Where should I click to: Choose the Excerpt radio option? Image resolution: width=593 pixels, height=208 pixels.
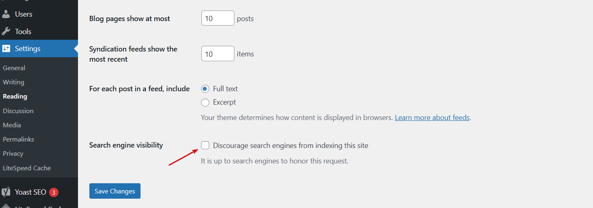[205, 102]
